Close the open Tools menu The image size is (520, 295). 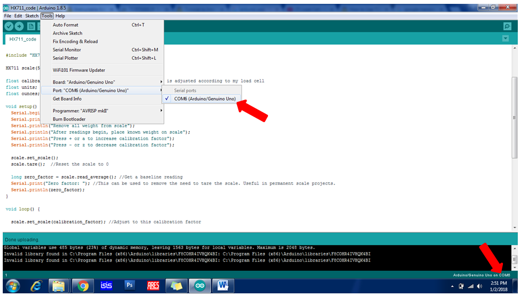pos(47,15)
